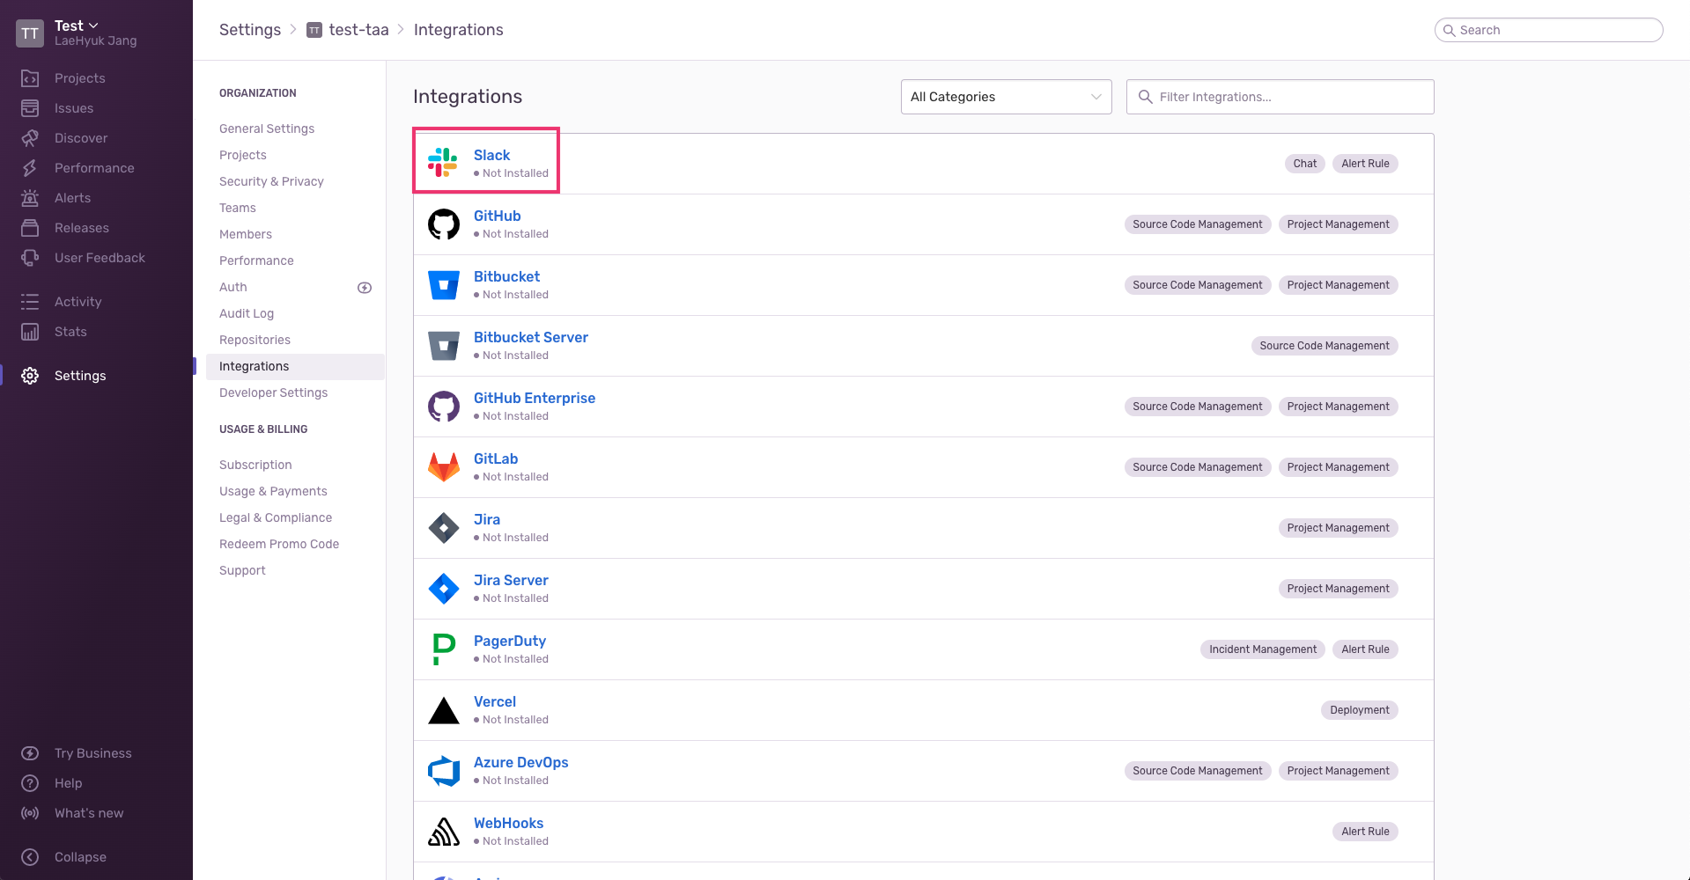Open the Repositories settings page

(255, 340)
